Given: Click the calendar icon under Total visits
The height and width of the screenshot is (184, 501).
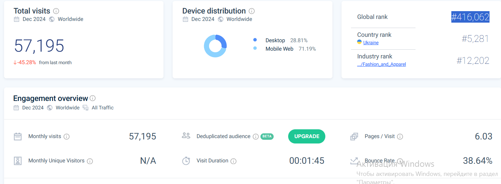Looking at the screenshot, I should [17, 19].
